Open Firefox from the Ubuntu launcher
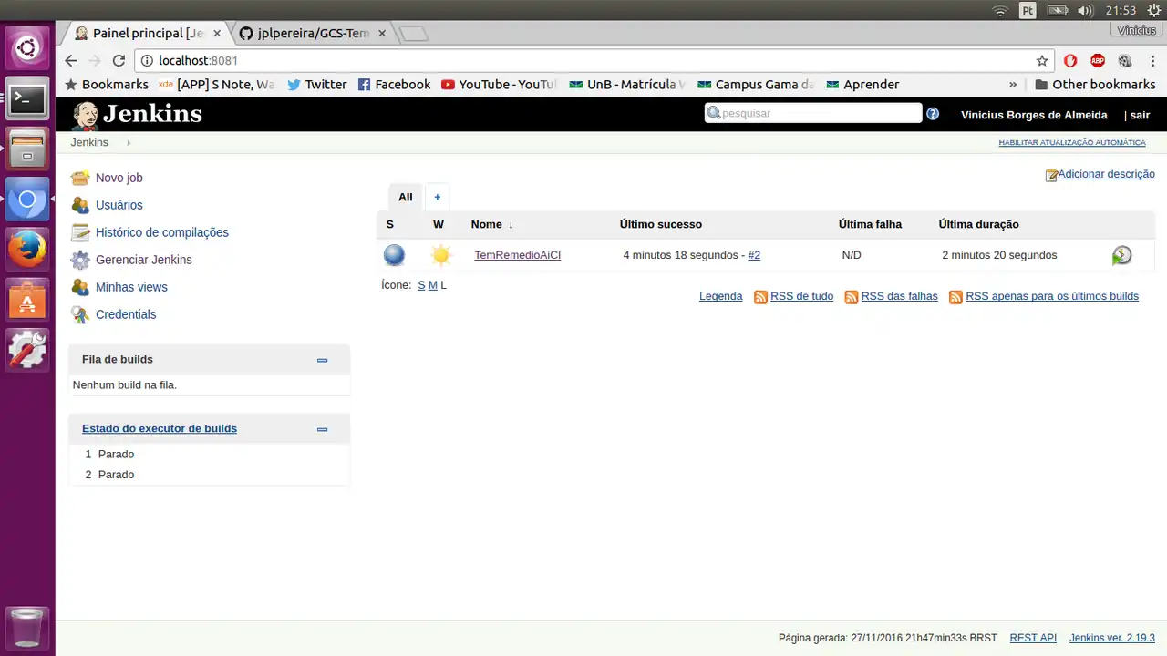Screen dimensions: 1167x656 click(x=27, y=248)
